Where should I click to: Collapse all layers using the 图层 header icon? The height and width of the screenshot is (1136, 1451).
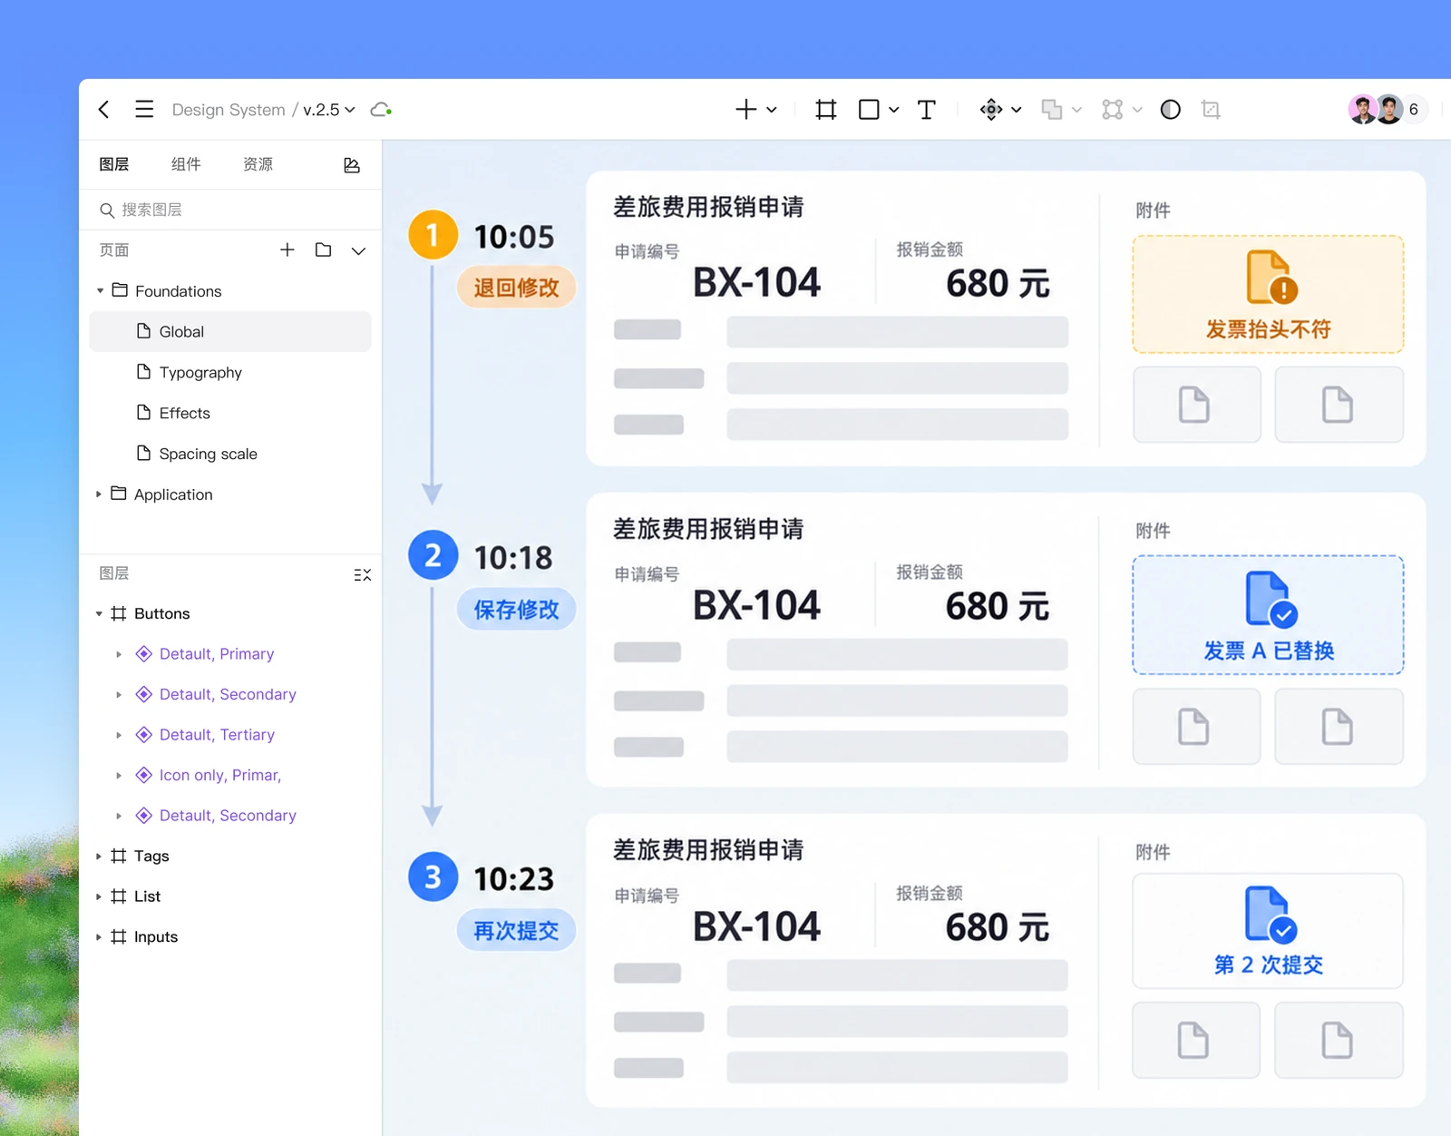coord(362,574)
